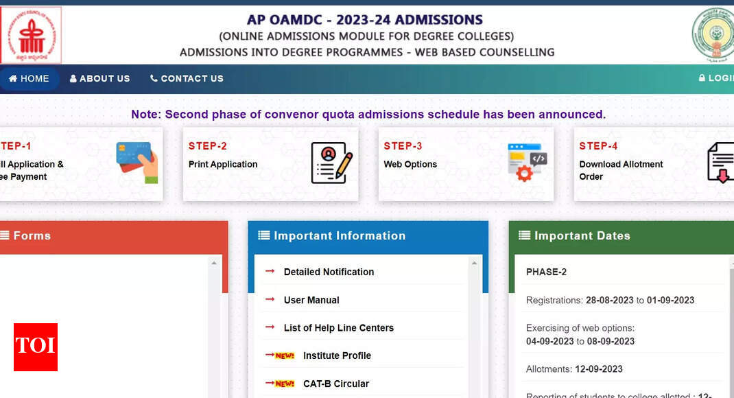
Task: Click the Important Dates header
Action: [x=621, y=237]
